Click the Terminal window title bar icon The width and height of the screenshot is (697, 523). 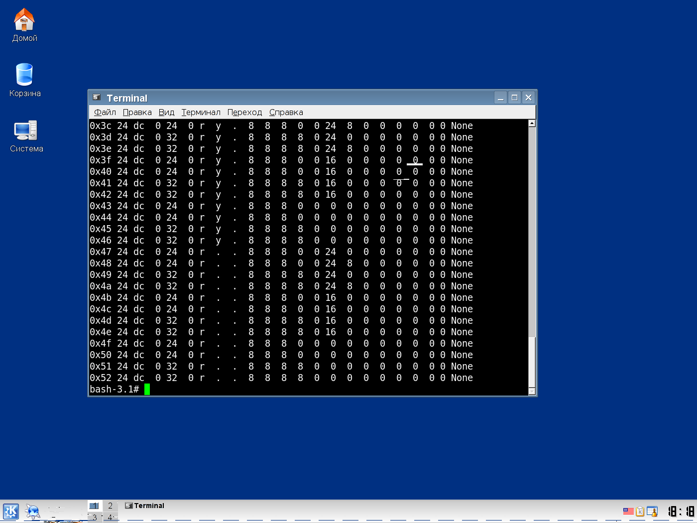tap(97, 98)
